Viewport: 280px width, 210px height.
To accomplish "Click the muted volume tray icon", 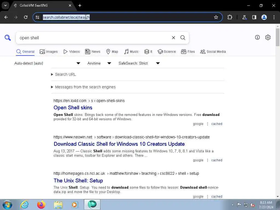I will pos(252,205).
